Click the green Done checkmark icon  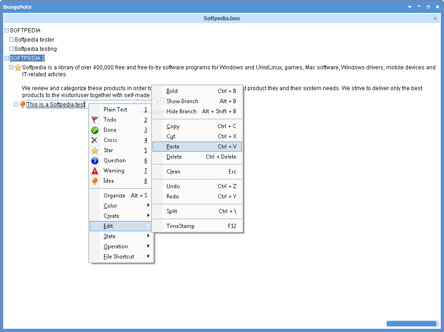pos(94,130)
